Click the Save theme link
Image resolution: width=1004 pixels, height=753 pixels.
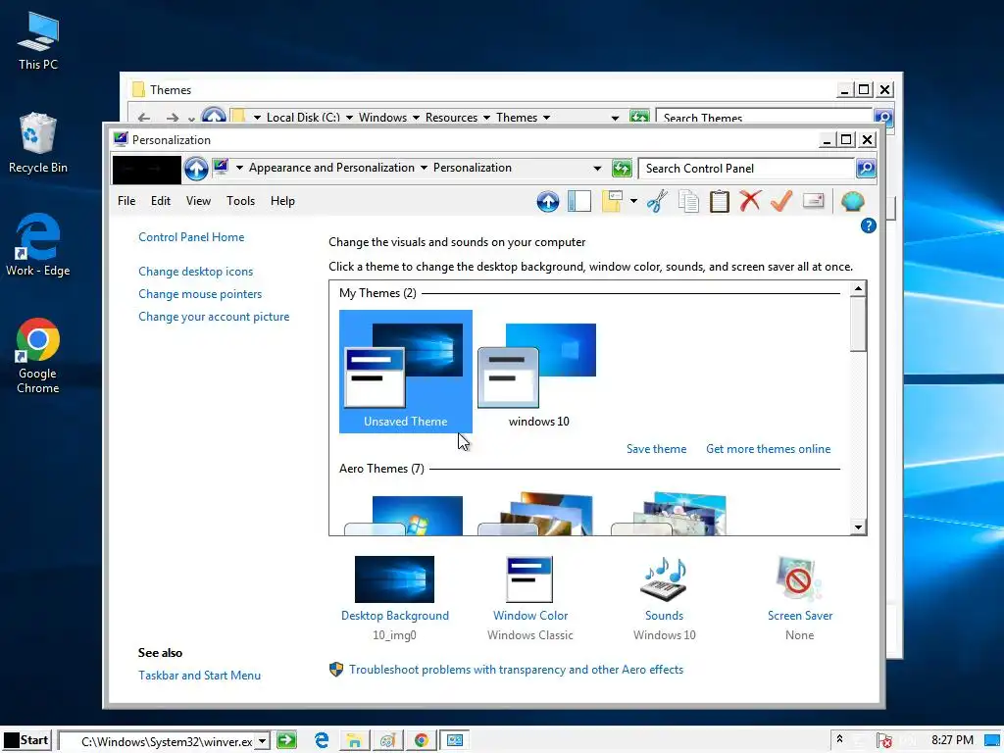pos(656,449)
